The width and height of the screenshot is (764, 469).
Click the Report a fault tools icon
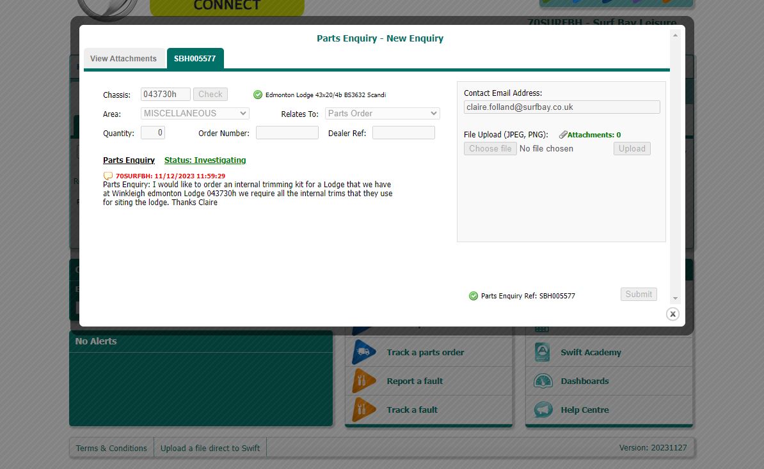coord(363,381)
